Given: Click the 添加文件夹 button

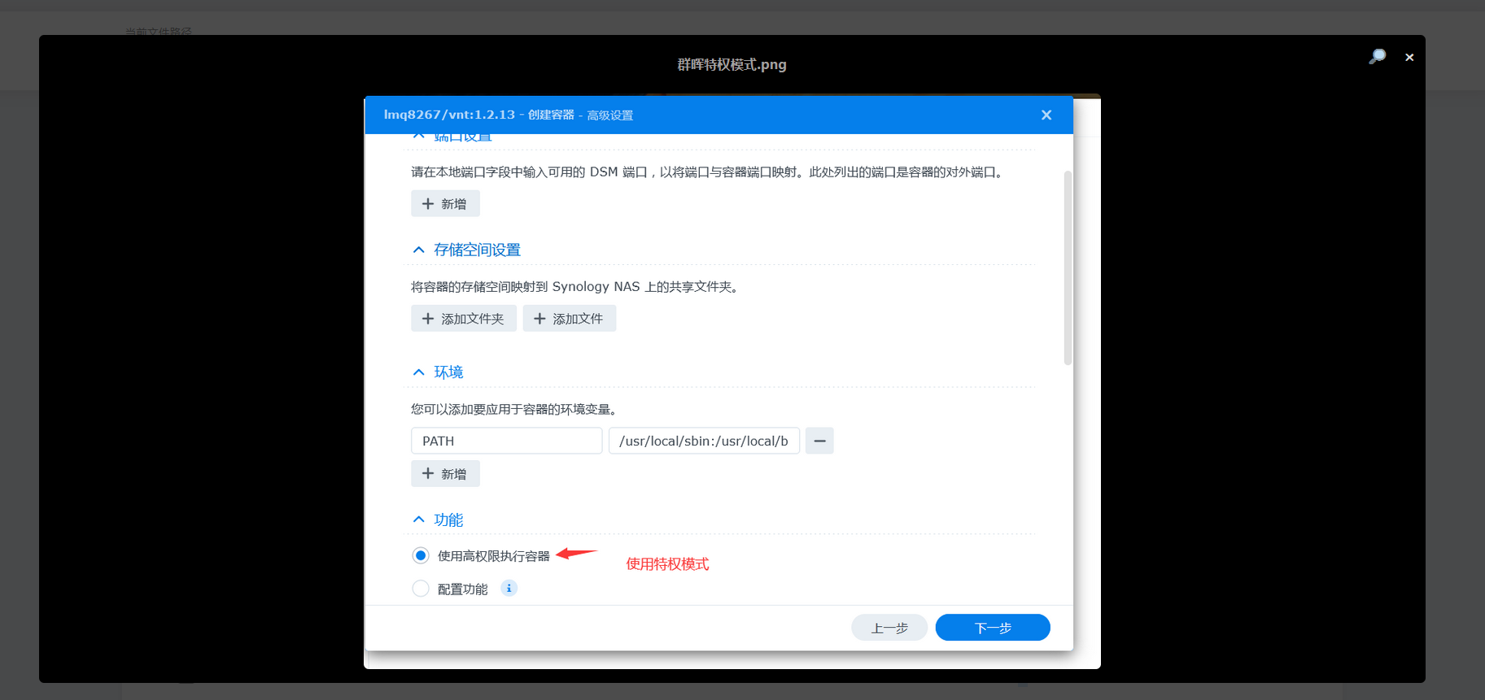Looking at the screenshot, I should [x=464, y=318].
